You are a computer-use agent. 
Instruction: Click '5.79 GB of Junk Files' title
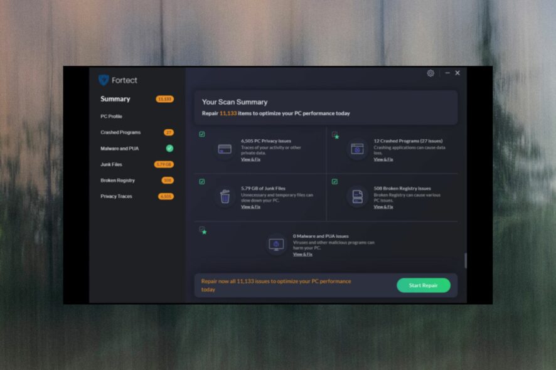click(x=263, y=189)
